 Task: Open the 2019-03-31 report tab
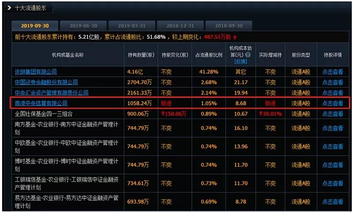[131, 26]
